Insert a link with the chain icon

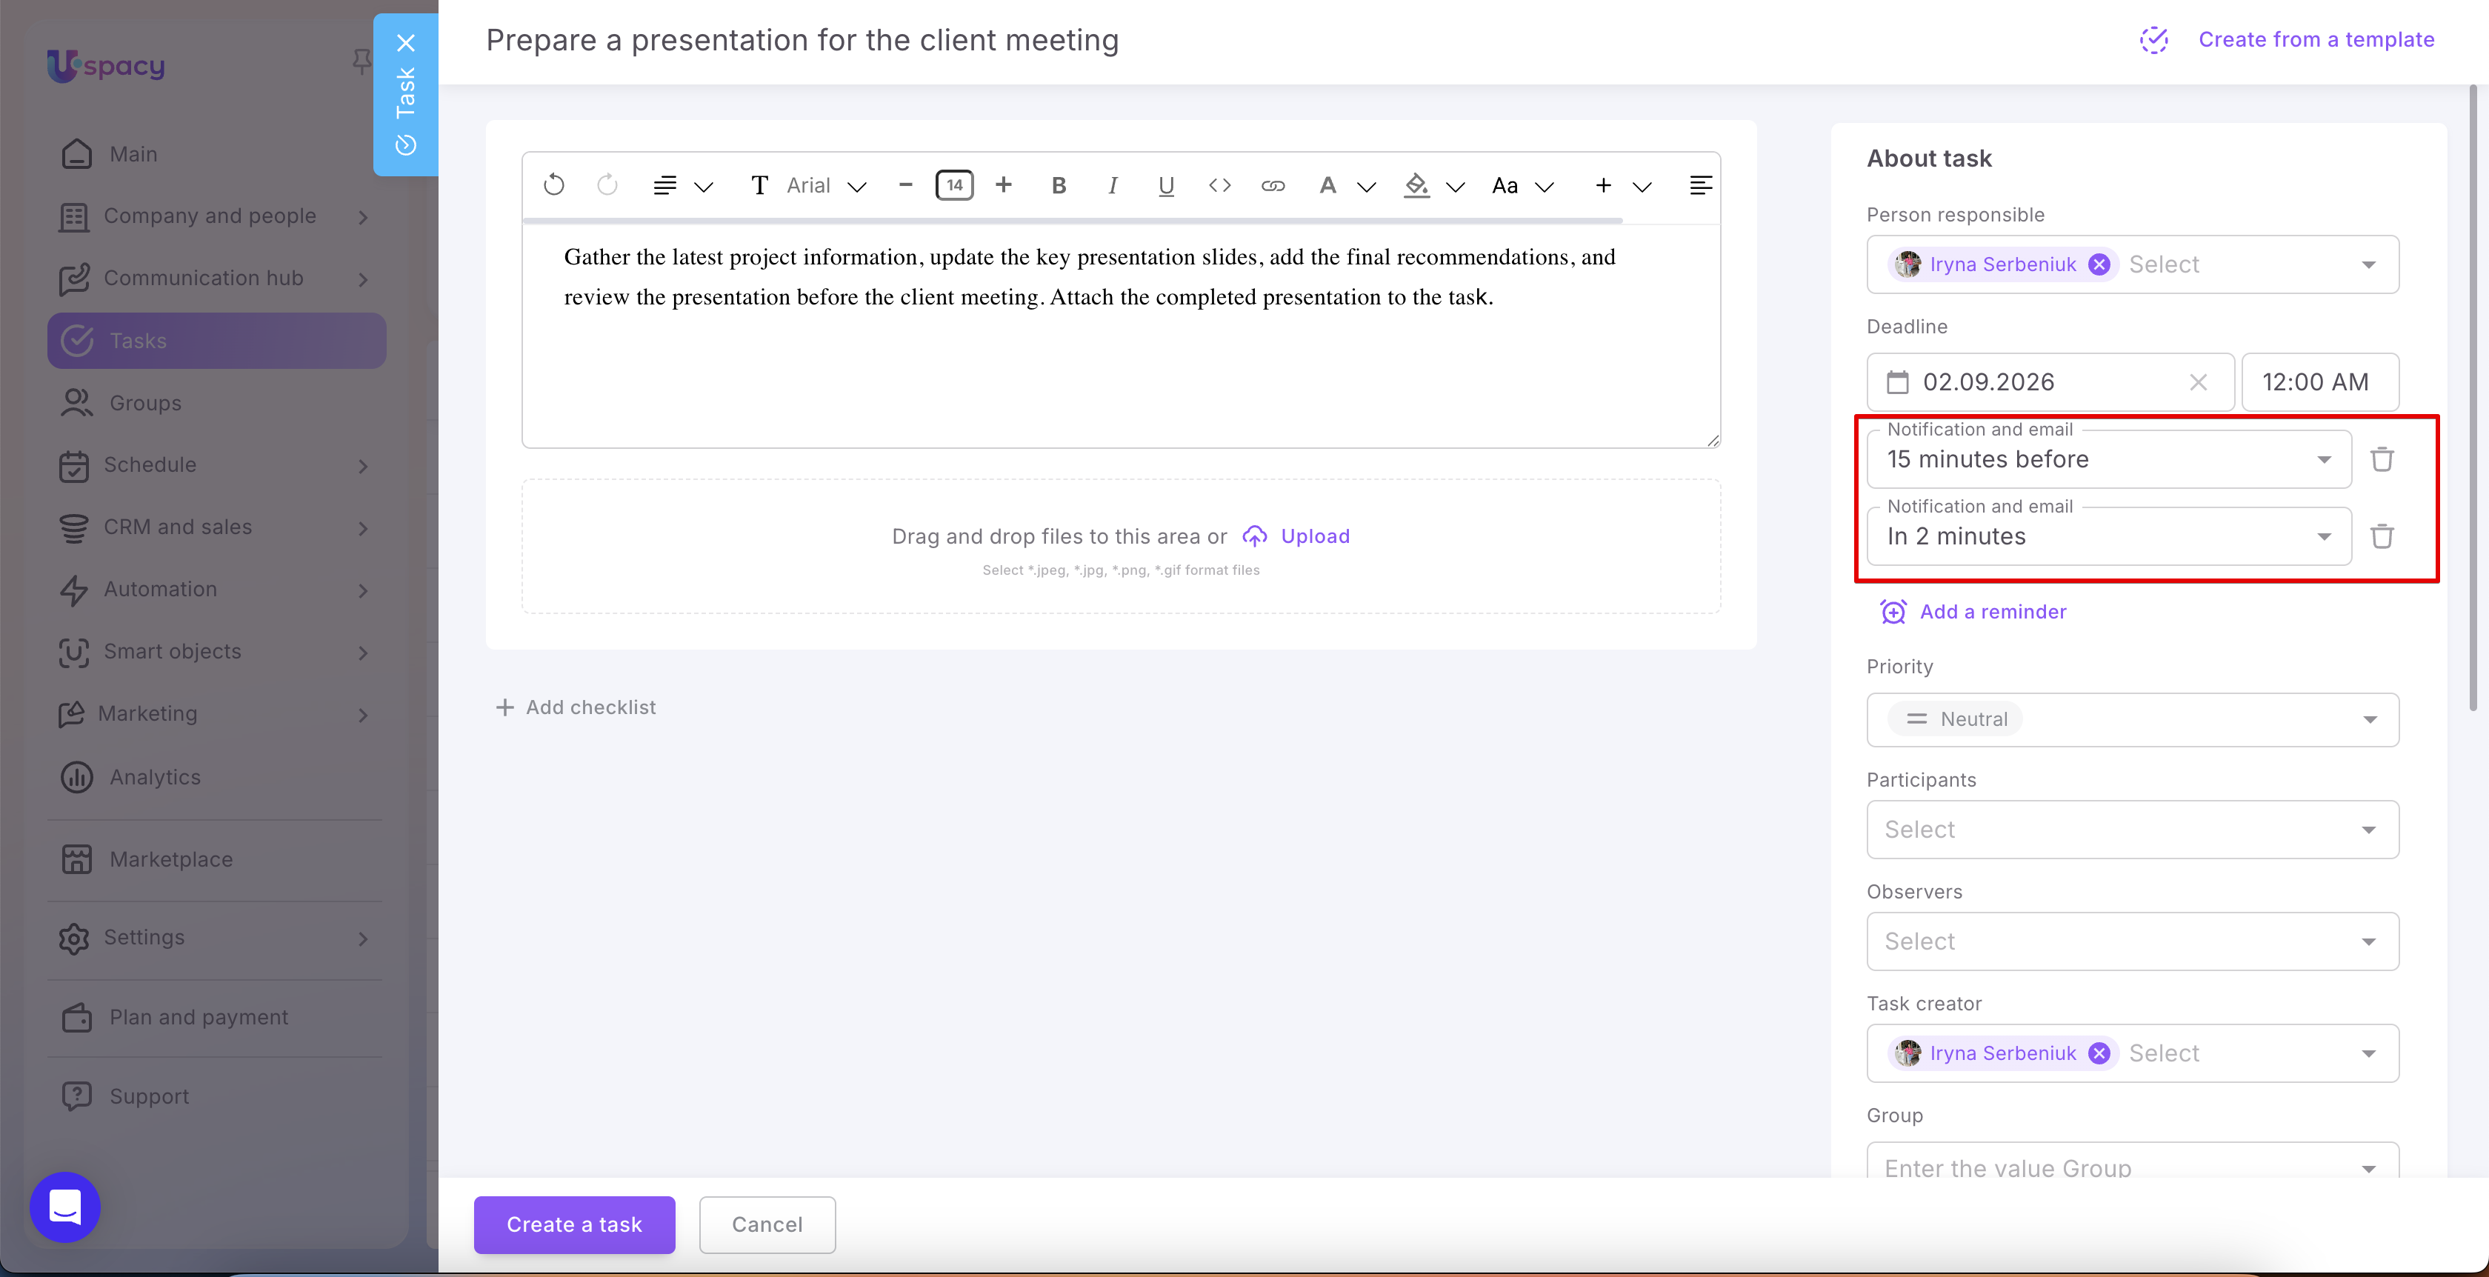click(1273, 185)
